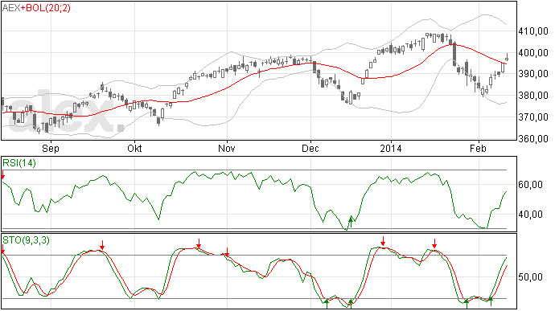This screenshot has height=311, width=555.
Task: Click the 2014 year label
Action: [391, 148]
